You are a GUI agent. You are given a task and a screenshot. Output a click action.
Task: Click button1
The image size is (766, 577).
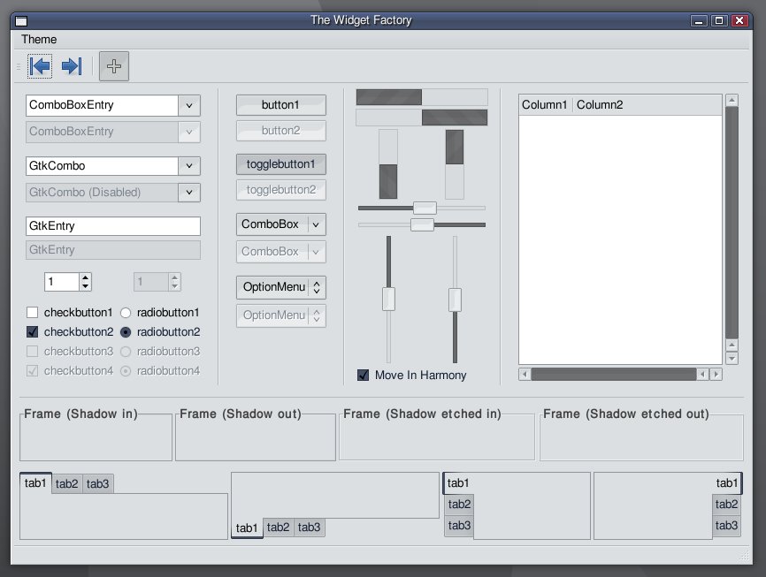tap(281, 105)
